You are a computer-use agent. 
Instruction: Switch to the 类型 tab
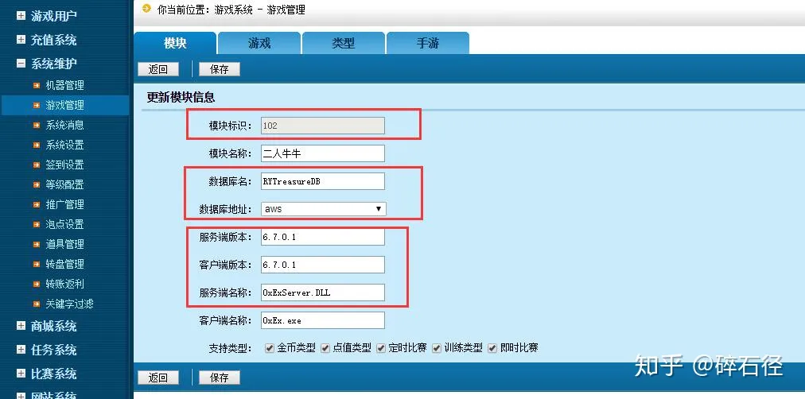click(x=344, y=43)
